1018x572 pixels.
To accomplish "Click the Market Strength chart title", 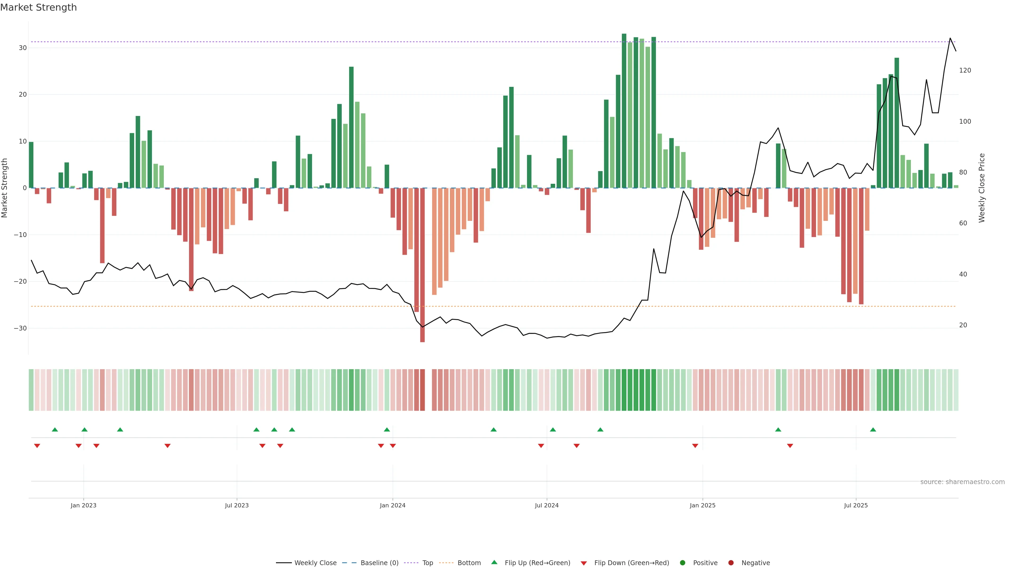I will [38, 7].
